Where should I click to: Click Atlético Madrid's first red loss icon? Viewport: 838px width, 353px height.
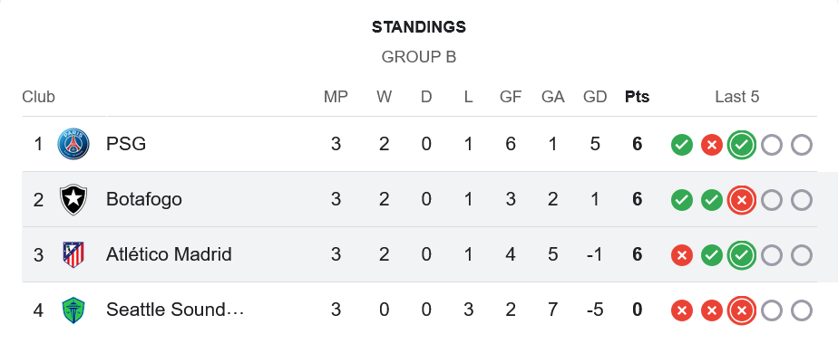682,255
